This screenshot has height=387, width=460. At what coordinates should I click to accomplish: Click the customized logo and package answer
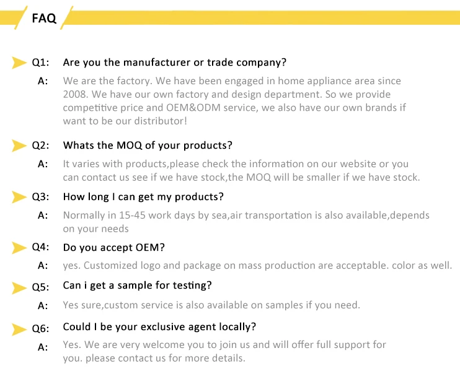click(257, 266)
